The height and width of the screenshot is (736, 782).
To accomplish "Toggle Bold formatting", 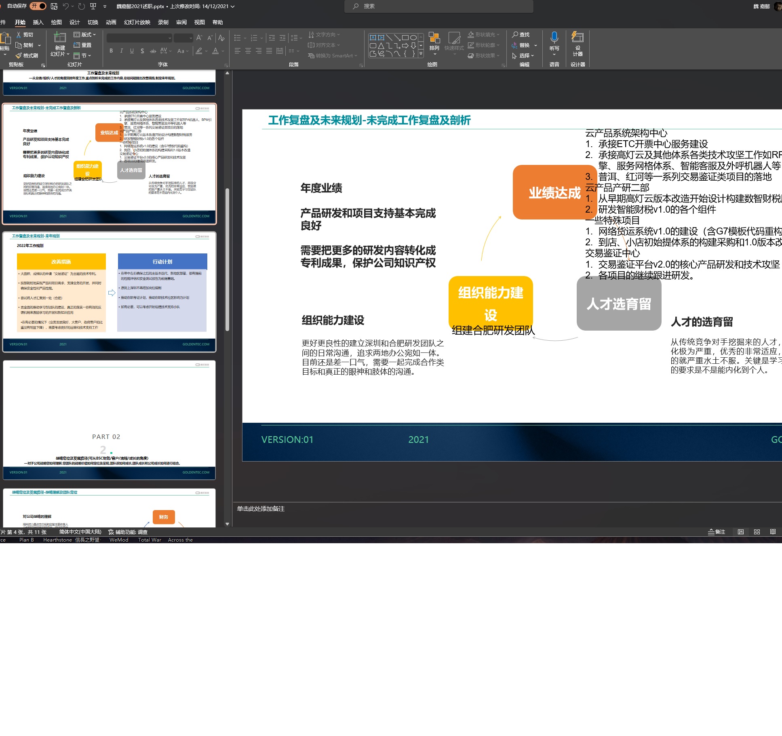I will click(x=111, y=51).
